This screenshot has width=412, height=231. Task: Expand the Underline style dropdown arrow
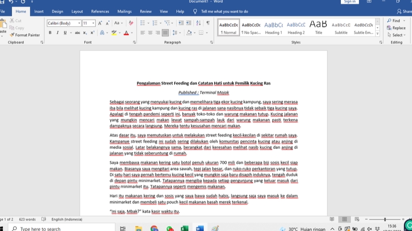[x=71, y=33]
